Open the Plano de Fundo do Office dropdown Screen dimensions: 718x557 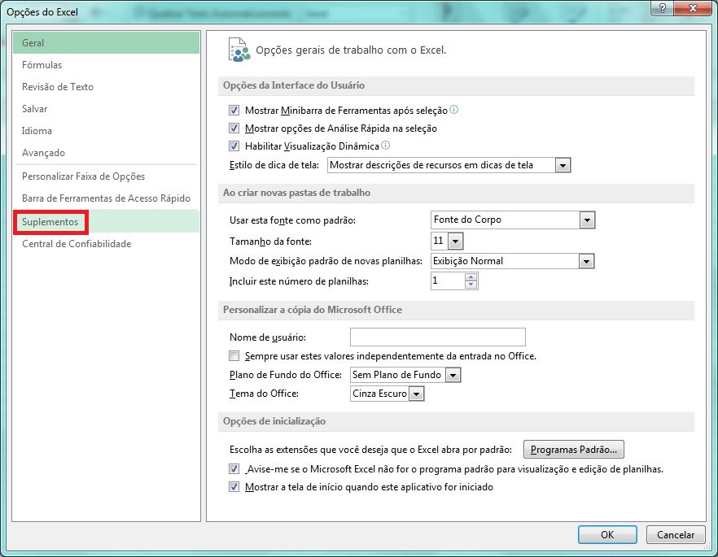(452, 375)
